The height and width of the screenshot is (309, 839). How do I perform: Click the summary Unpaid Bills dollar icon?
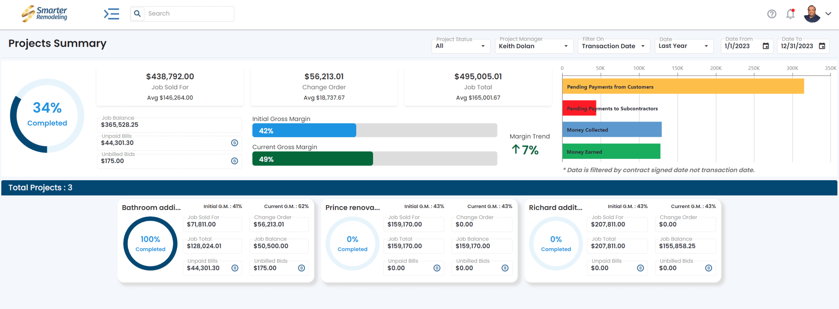pyautogui.click(x=234, y=143)
